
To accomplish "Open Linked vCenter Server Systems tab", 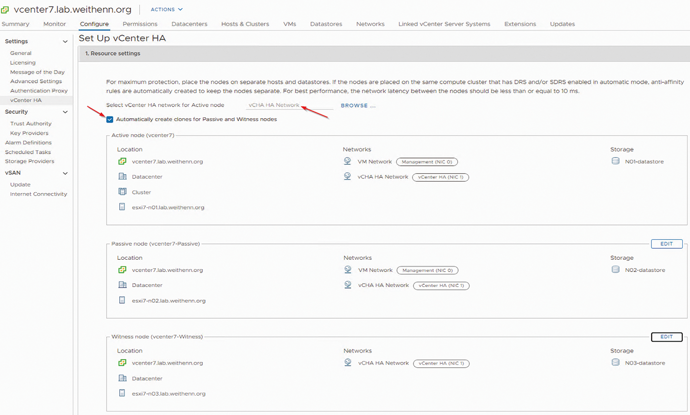I will (x=444, y=24).
